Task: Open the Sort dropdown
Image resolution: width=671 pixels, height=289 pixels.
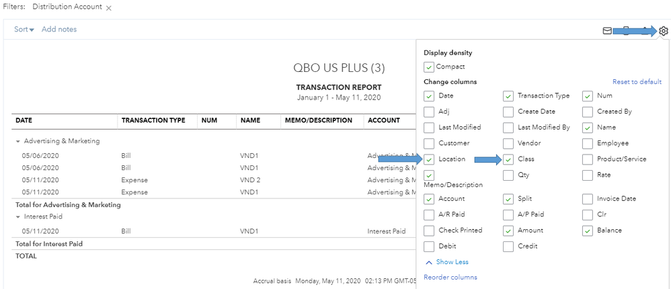Action: 24,30
